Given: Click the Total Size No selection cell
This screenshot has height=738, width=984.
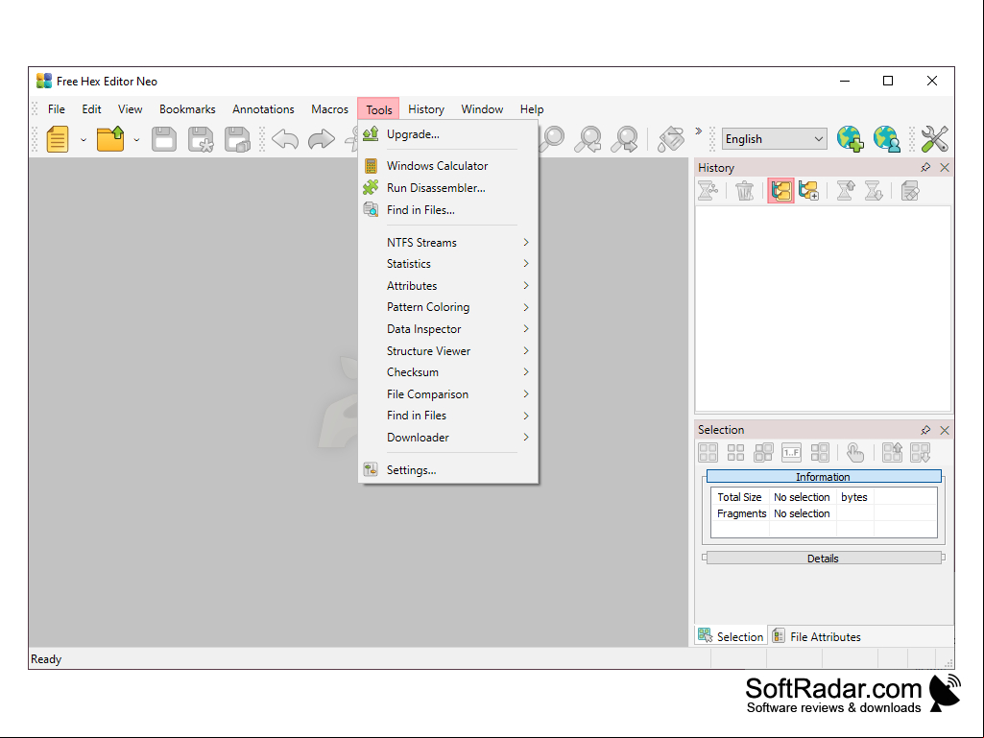Looking at the screenshot, I should pyautogui.click(x=802, y=497).
